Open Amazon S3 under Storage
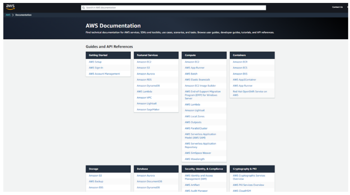 pyautogui.click(x=95, y=176)
